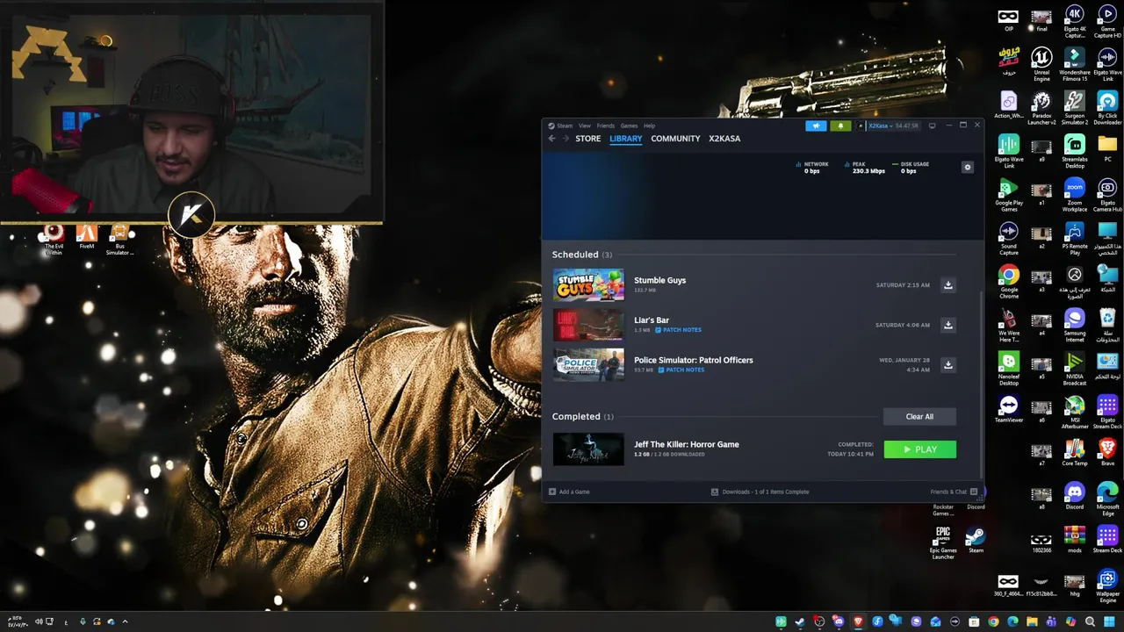Go back with Steam back arrow
The width and height of the screenshot is (1124, 632).
[551, 139]
